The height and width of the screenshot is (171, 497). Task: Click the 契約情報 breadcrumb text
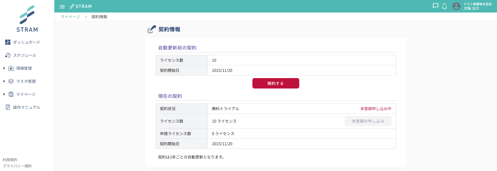[x=99, y=17]
